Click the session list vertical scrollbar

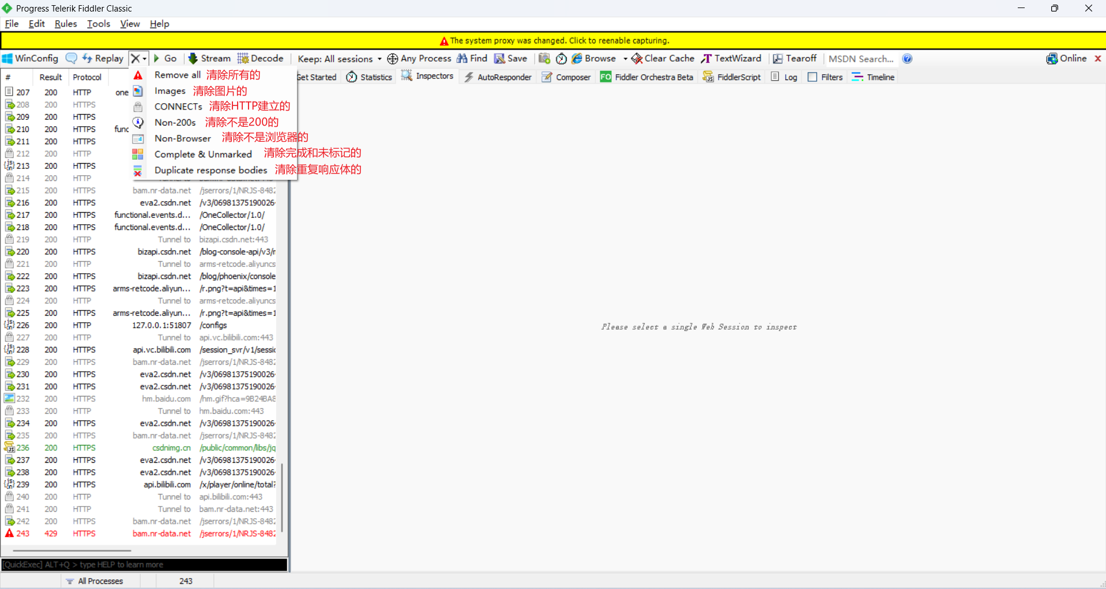pyautogui.click(x=282, y=498)
